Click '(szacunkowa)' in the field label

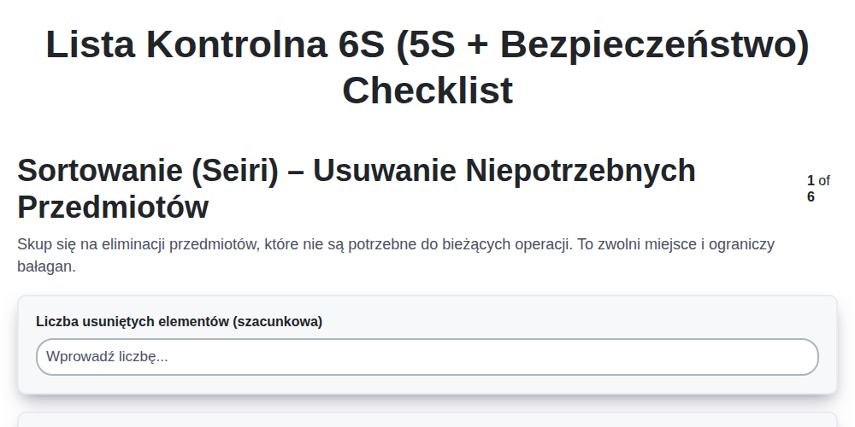278,322
